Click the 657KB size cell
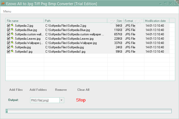Viewport: 179px width, 119px height. tap(118, 34)
